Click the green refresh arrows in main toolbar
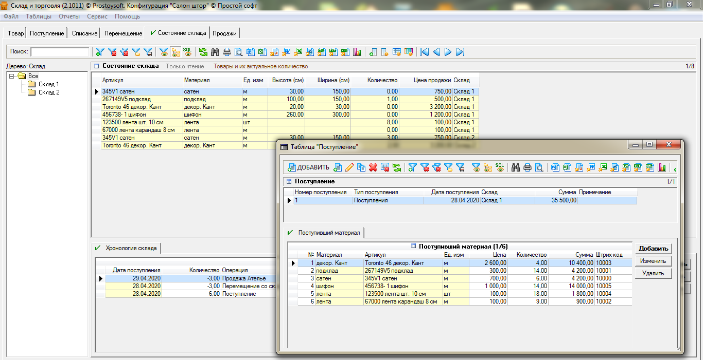 pyautogui.click(x=203, y=52)
